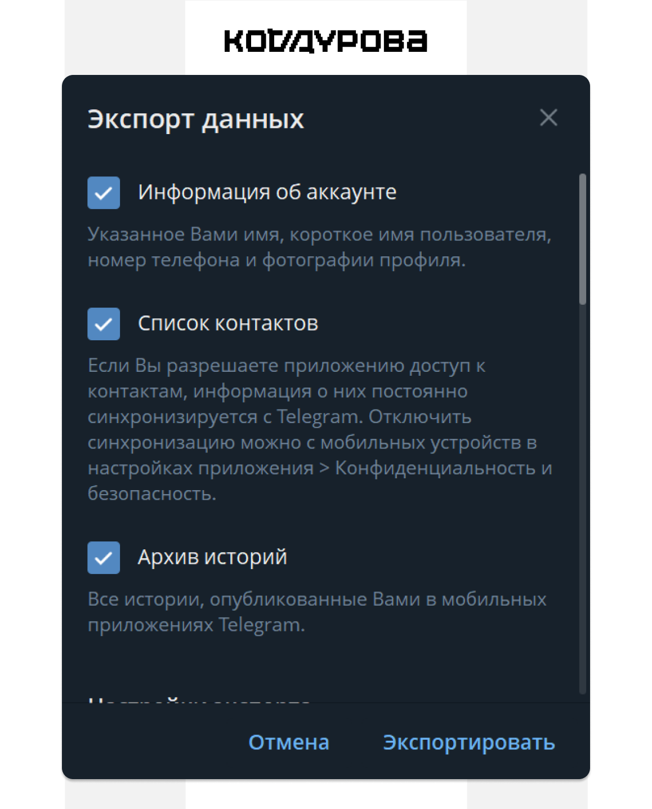
Task: Click the gray page background beside the dialog
Action: pyautogui.click(x=619, y=394)
